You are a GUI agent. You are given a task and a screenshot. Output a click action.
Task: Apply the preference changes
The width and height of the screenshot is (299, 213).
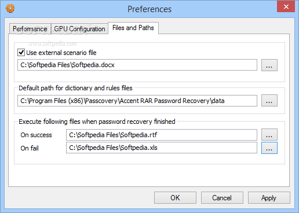coord(269,198)
